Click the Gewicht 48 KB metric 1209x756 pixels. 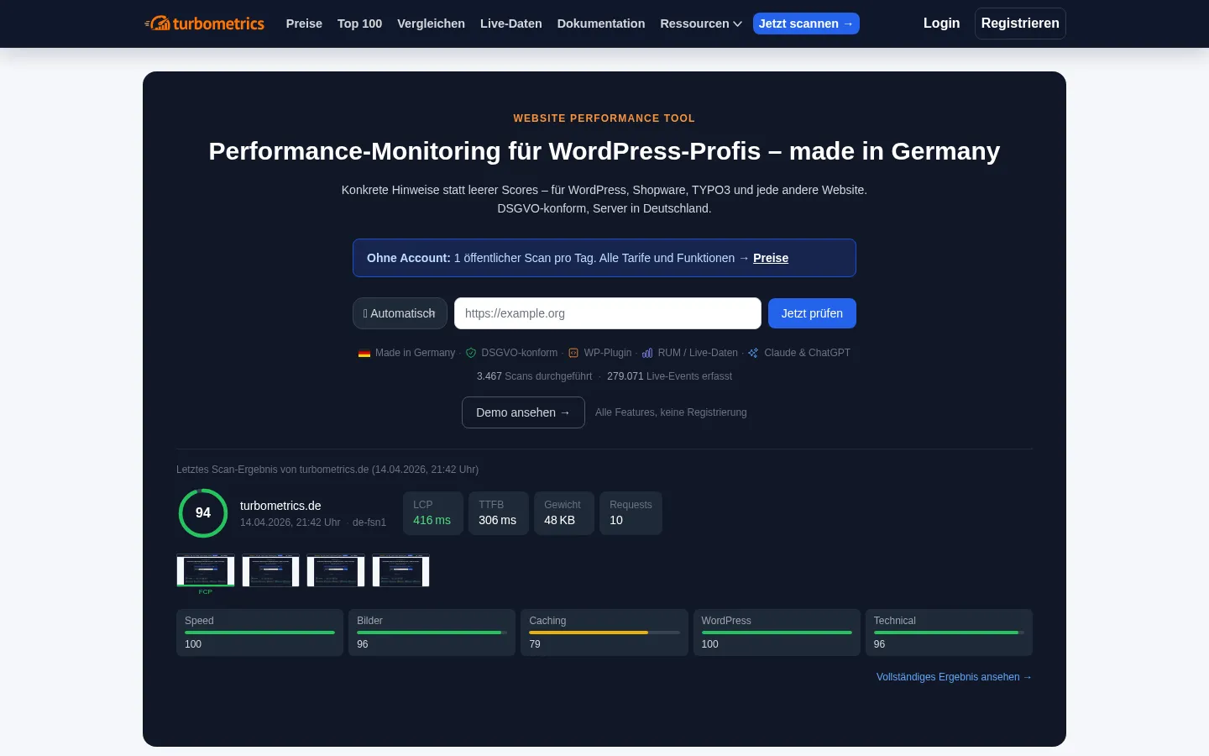tap(564, 513)
